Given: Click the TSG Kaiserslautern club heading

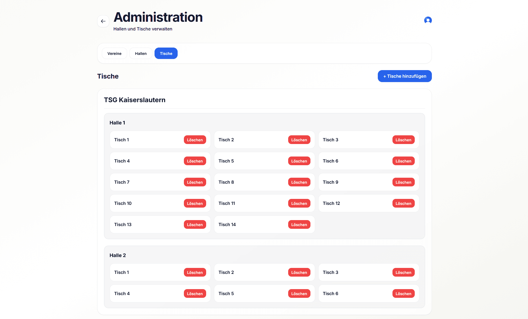Looking at the screenshot, I should pyautogui.click(x=135, y=100).
